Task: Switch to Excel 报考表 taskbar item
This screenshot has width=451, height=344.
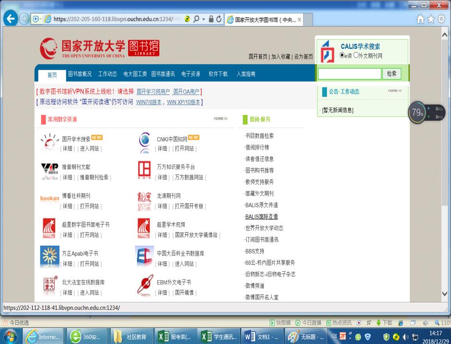Action: (x=175, y=336)
